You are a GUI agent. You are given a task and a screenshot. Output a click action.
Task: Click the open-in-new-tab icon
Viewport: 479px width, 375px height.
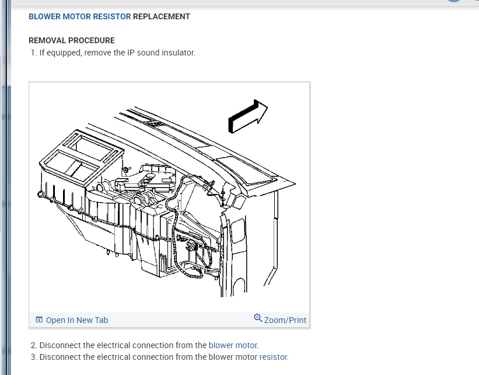pyautogui.click(x=39, y=320)
